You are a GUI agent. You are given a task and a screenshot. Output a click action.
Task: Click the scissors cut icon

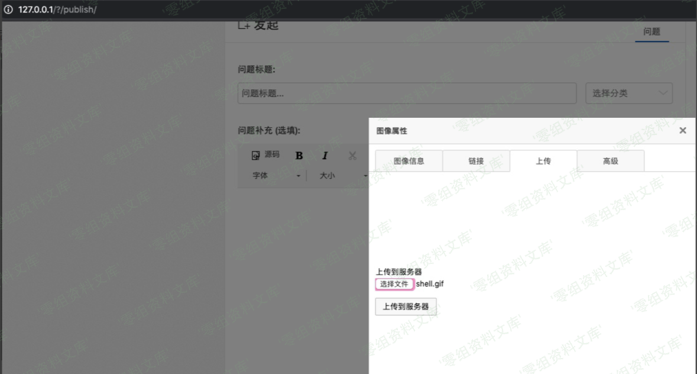pyautogui.click(x=353, y=156)
